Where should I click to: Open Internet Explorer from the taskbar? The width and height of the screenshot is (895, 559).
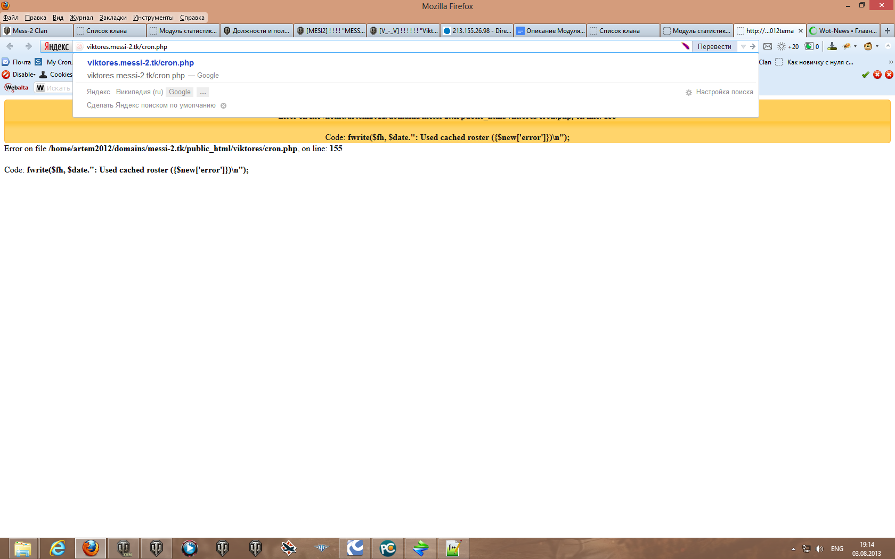coord(58,548)
